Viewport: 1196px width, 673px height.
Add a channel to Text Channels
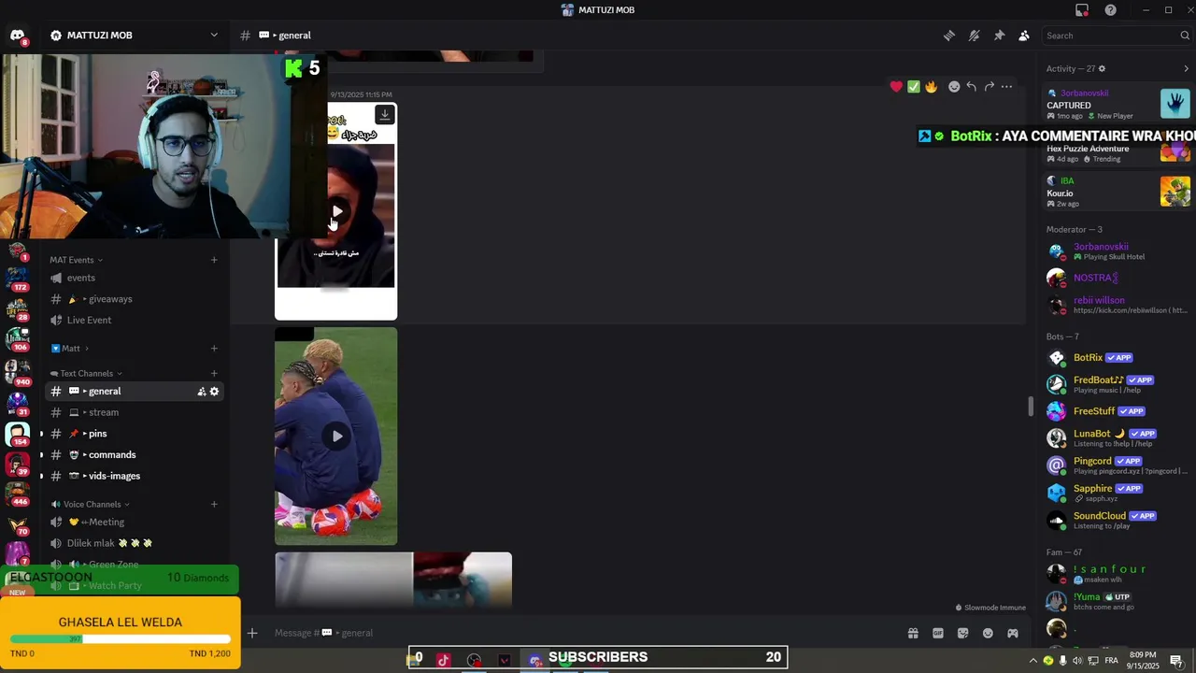[x=214, y=374]
